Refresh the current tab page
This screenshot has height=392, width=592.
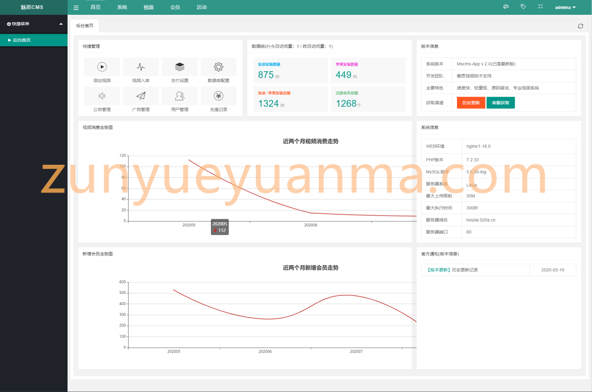click(x=580, y=26)
